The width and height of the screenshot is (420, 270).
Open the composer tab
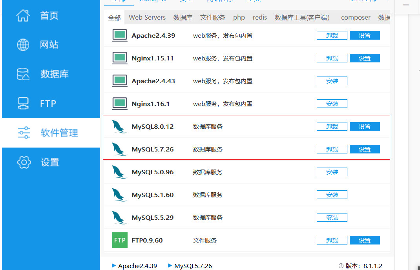pyautogui.click(x=356, y=18)
